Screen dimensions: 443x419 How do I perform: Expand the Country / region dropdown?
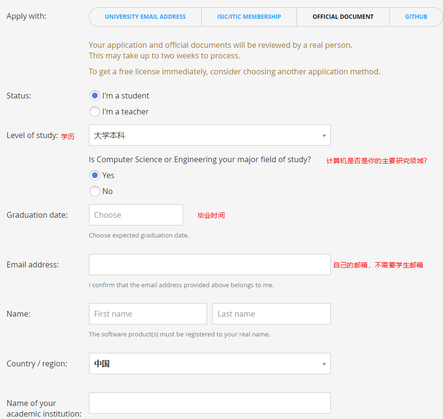coord(203,363)
